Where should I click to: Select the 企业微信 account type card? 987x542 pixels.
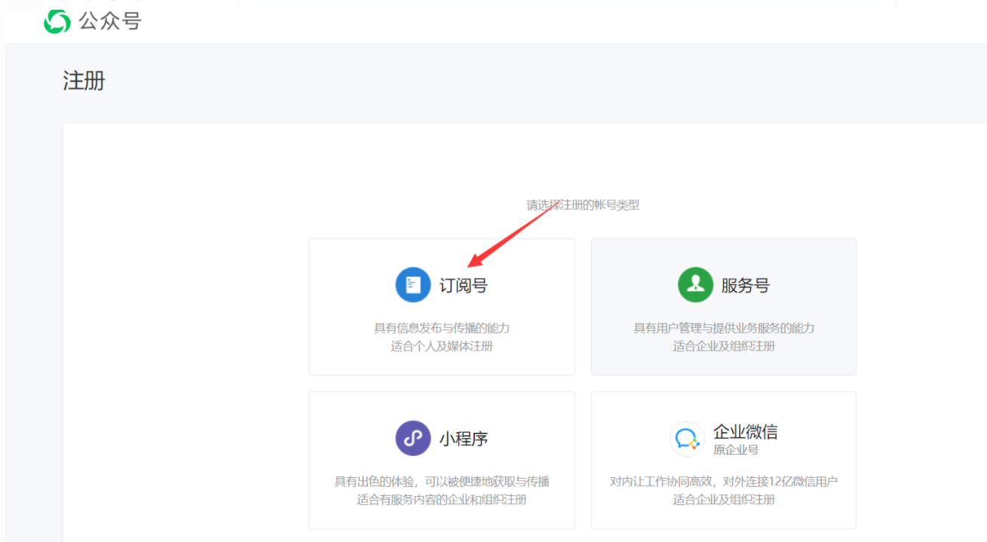tap(724, 460)
